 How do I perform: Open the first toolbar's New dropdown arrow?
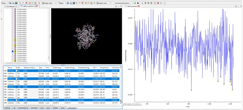point(8,3)
